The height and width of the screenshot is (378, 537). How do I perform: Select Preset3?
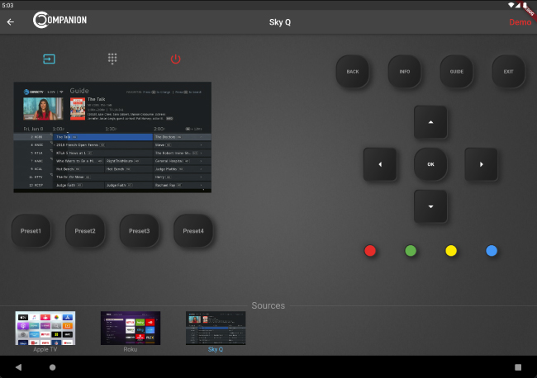tap(139, 231)
